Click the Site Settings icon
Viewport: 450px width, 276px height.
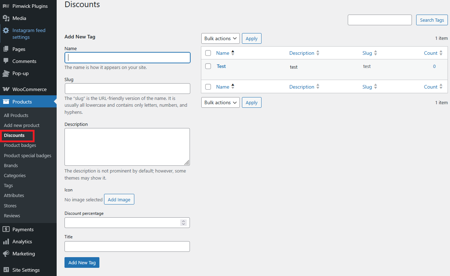6,270
